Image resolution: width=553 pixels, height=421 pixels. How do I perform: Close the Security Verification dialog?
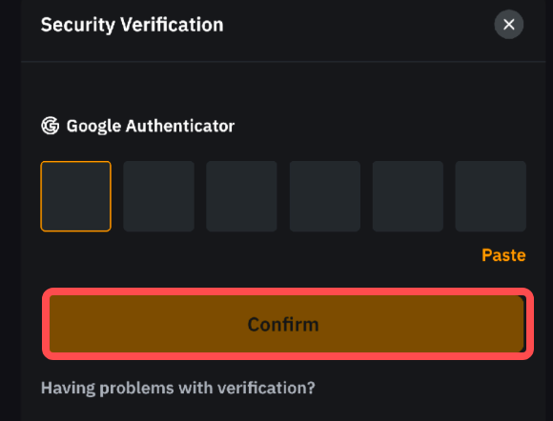(x=508, y=25)
